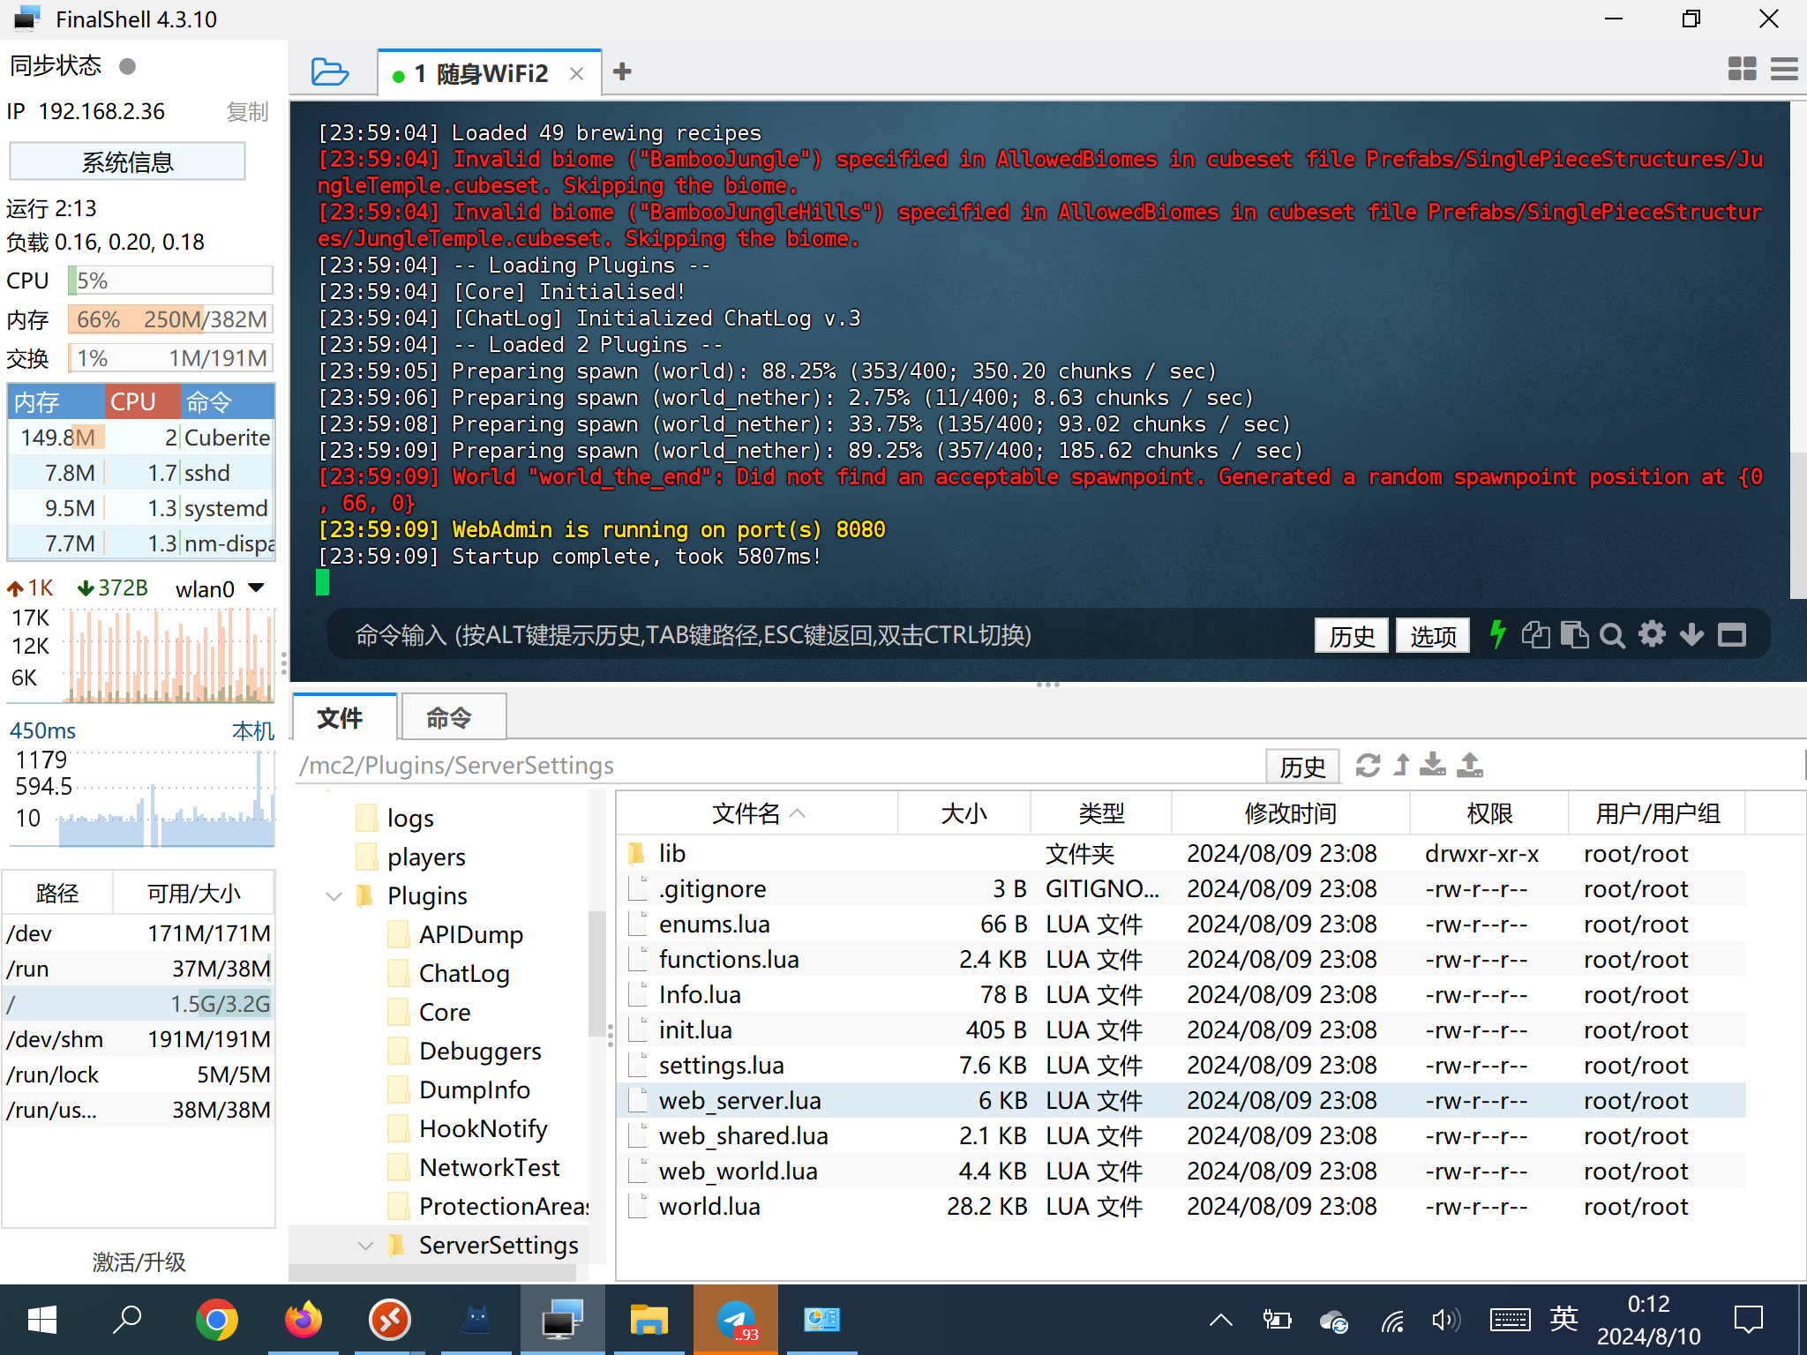Open Telegram from the taskbar
The width and height of the screenshot is (1807, 1355).
pos(735,1320)
